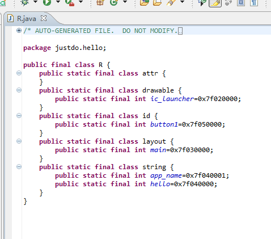271x239 pixels.
Task: Click the New Java Package icon
Action: (x=100, y=2)
